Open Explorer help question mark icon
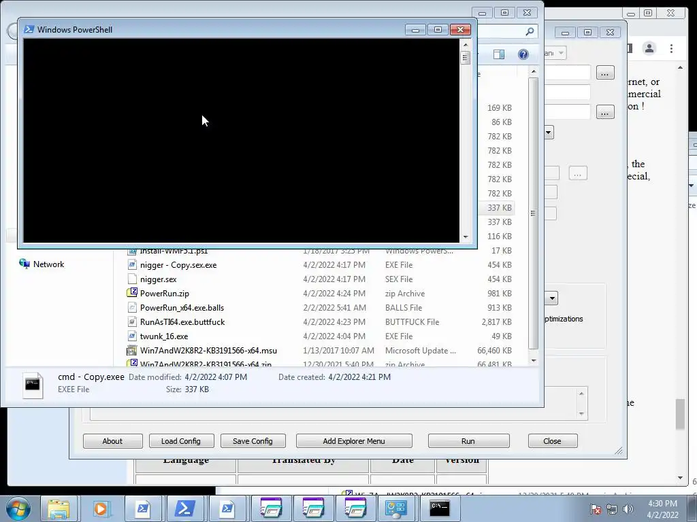Image resolution: width=697 pixels, height=522 pixels. [x=523, y=54]
